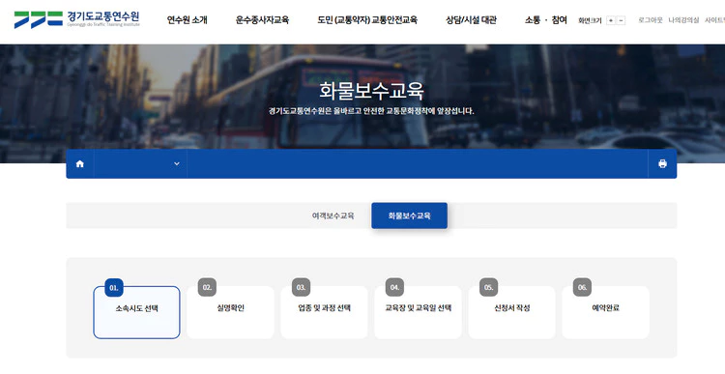Select step 06 예약완료
The image size is (725, 374).
click(606, 312)
